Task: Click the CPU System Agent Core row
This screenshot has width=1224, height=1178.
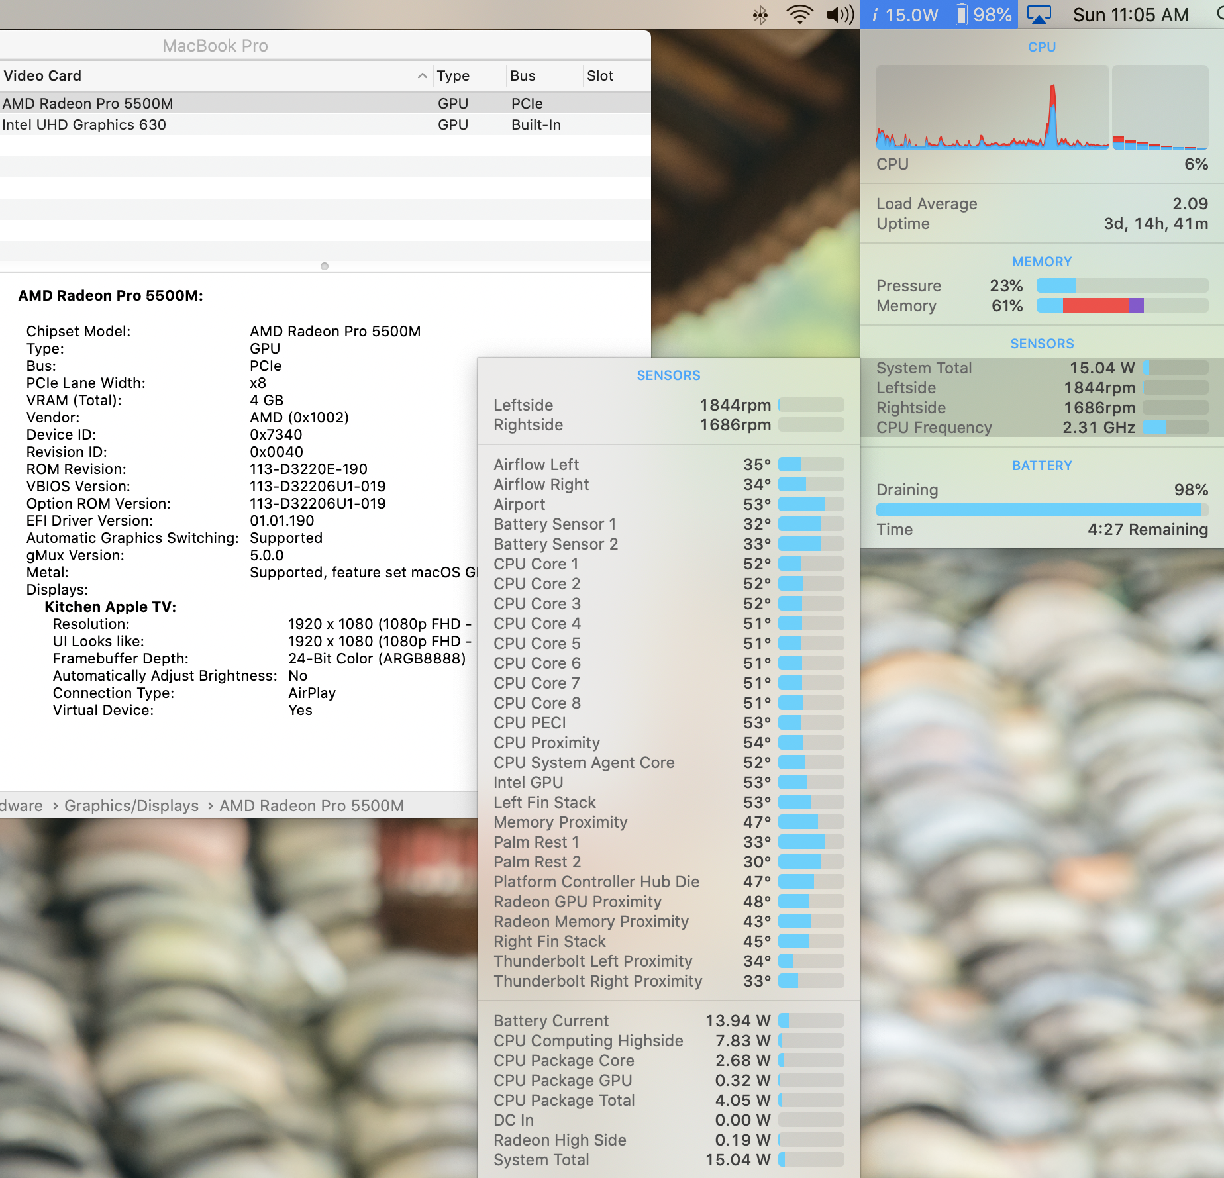Action: [668, 762]
